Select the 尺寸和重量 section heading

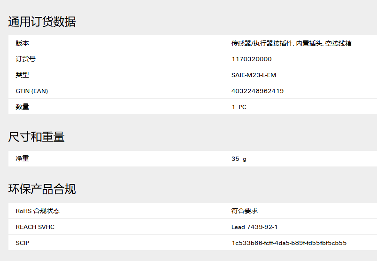point(36,137)
